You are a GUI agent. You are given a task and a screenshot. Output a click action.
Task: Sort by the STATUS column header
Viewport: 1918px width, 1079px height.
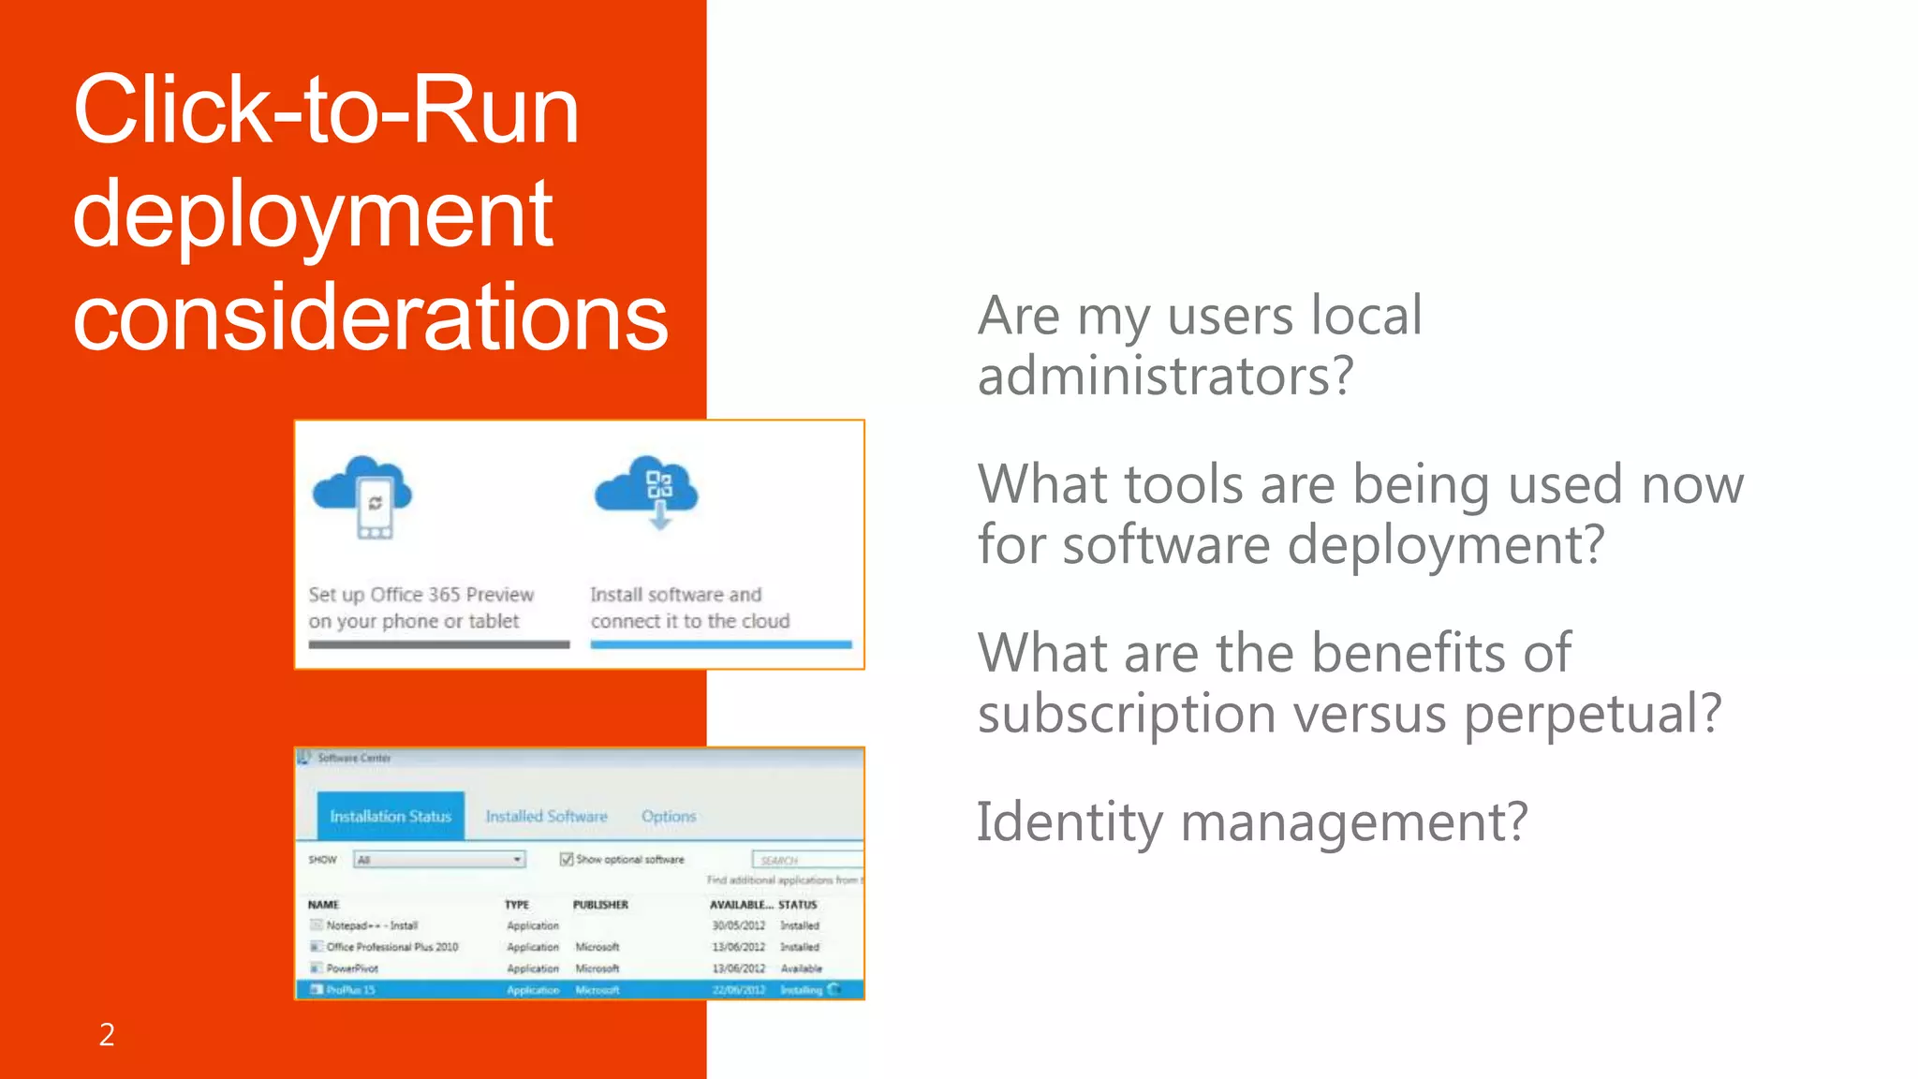tap(798, 905)
